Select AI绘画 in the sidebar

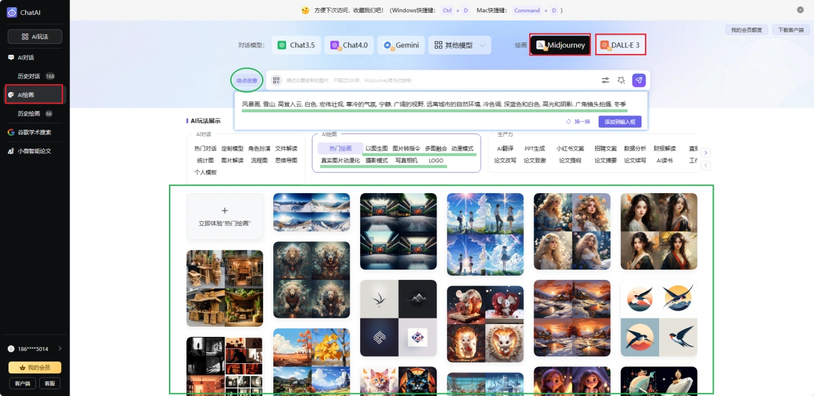[33, 94]
